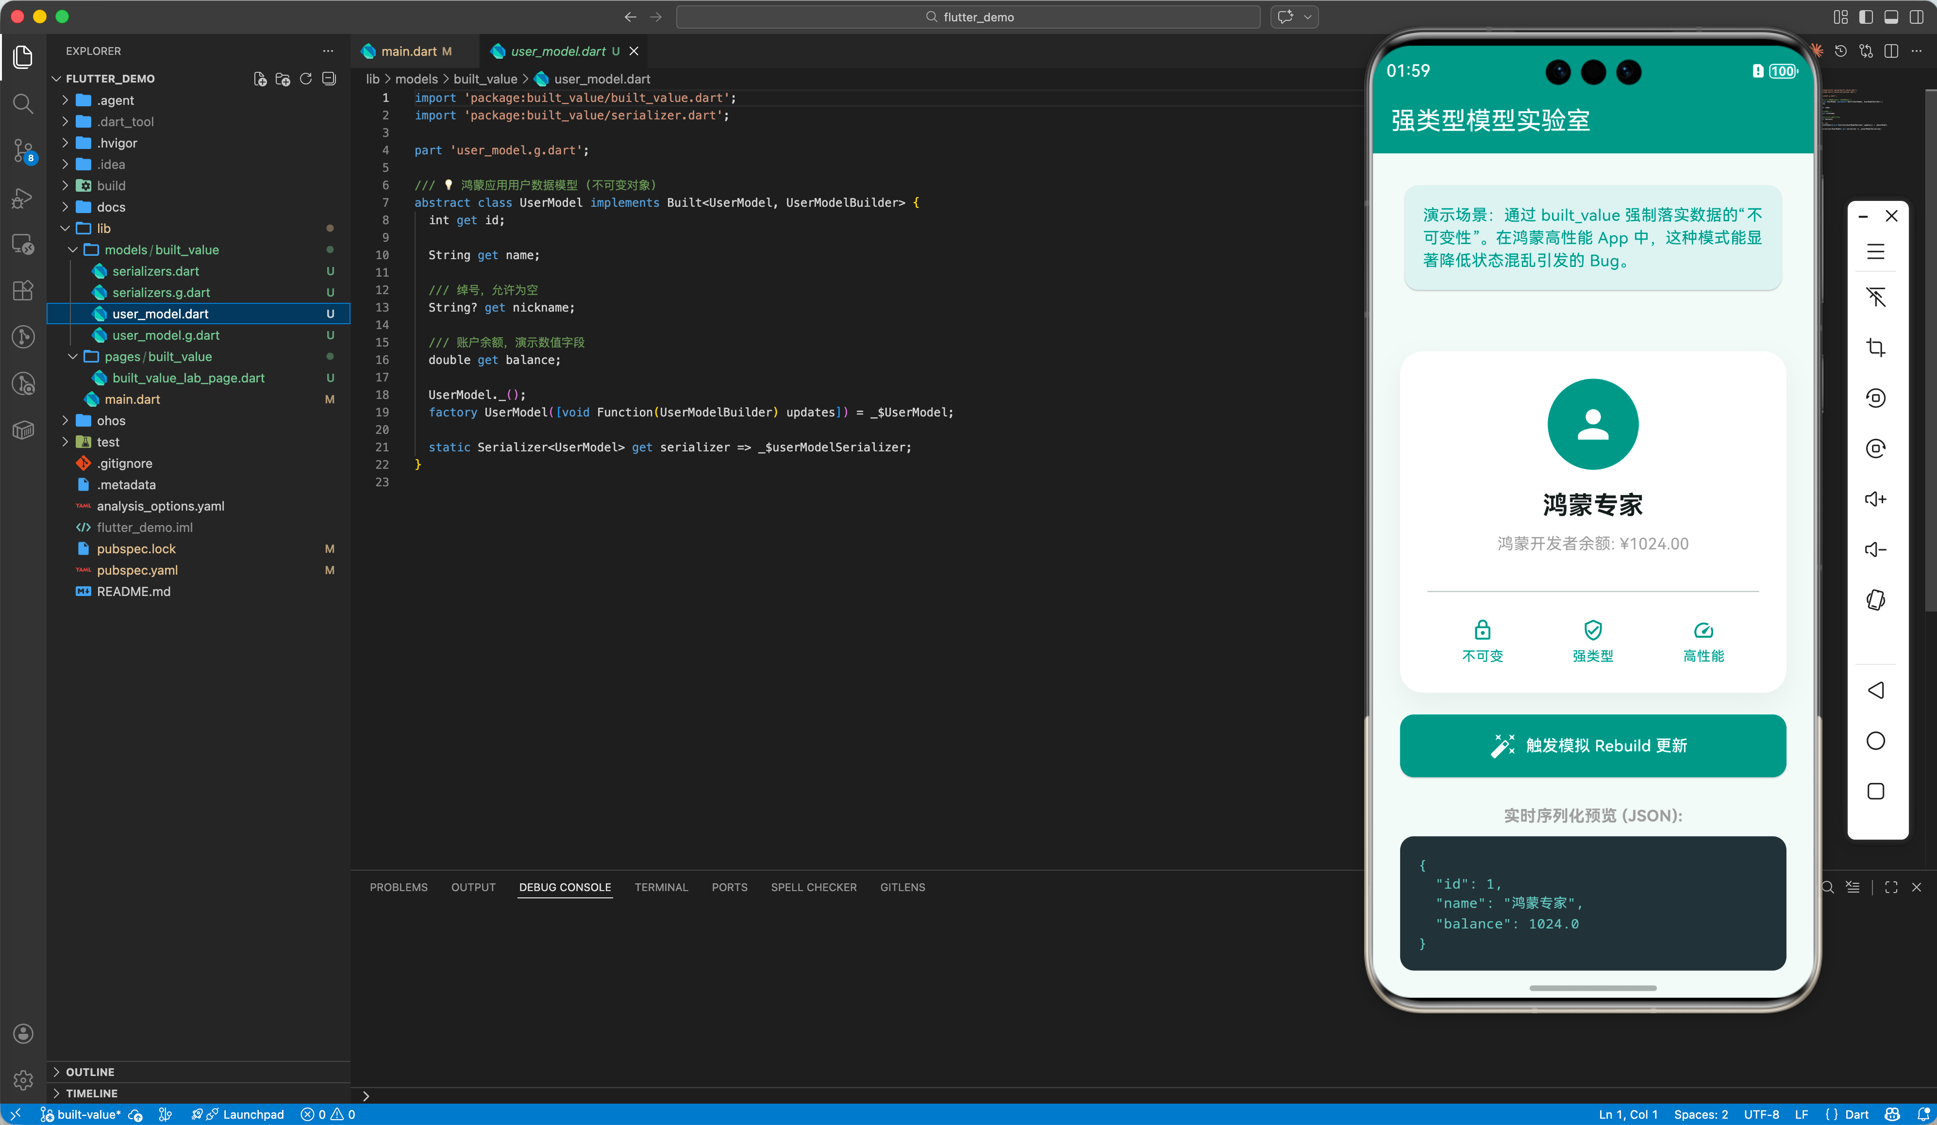Open the Search view in the activity bar
This screenshot has height=1125, width=1937.
click(x=23, y=104)
